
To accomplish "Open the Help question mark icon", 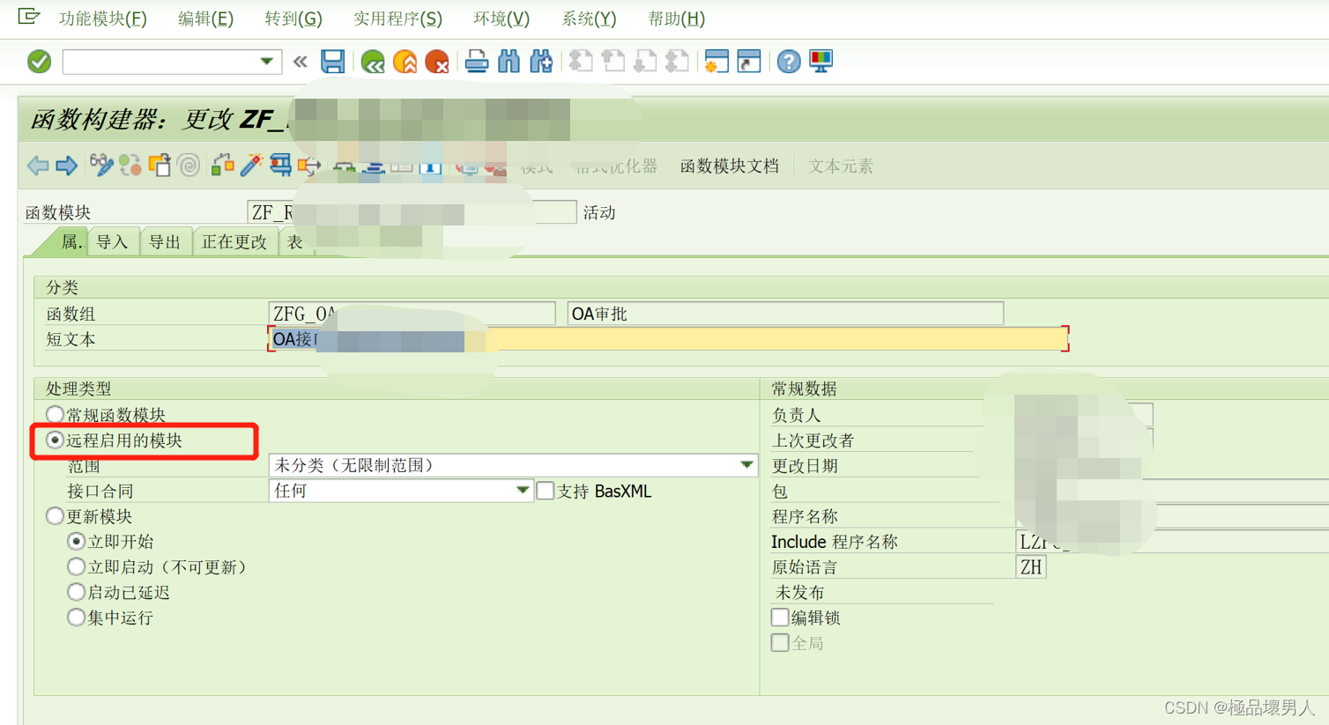I will (788, 62).
